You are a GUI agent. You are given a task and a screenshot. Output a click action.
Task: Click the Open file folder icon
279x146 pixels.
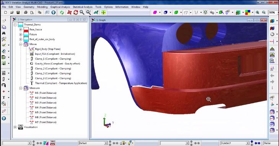pos(12,13)
